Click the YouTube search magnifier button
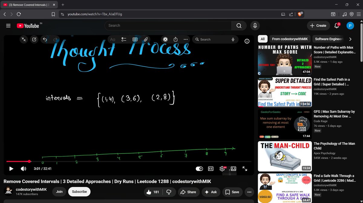 pyautogui.click(x=239, y=26)
